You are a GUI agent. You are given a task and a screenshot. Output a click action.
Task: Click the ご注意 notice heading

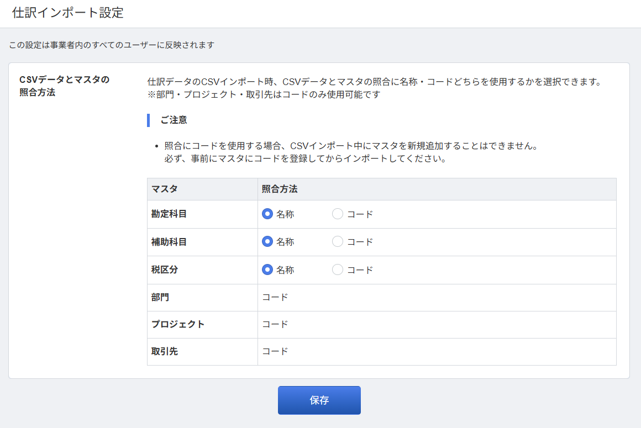tap(174, 120)
